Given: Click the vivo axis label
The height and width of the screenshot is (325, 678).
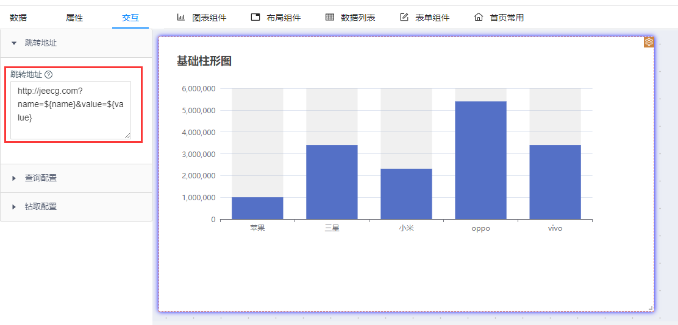Looking at the screenshot, I should pos(555,228).
